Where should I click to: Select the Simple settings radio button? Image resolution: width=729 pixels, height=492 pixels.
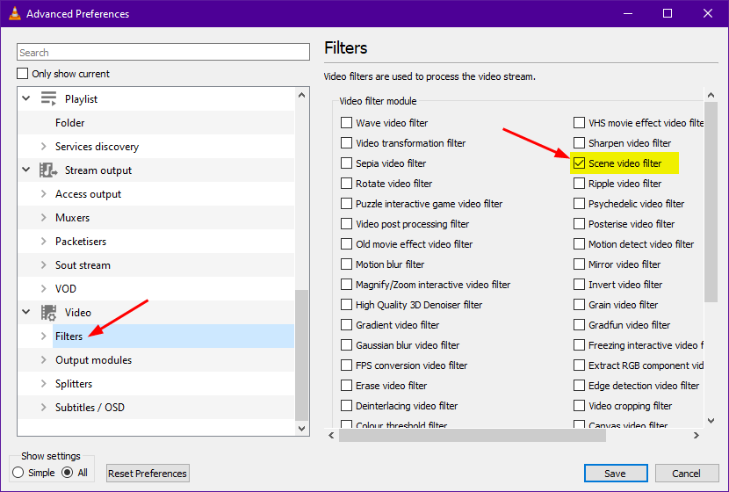(18, 473)
